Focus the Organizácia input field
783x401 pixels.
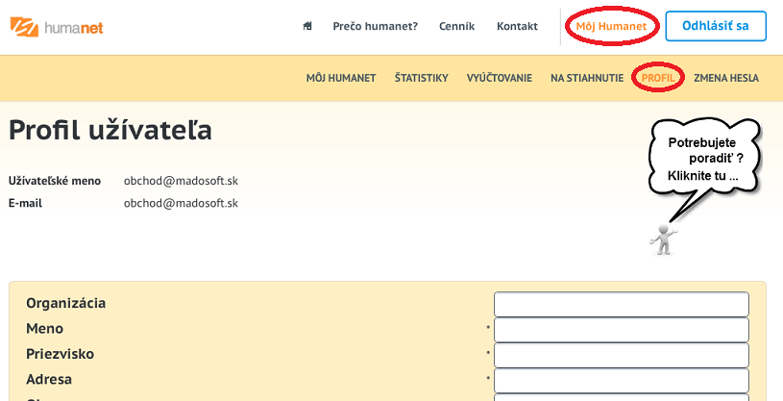[621, 304]
